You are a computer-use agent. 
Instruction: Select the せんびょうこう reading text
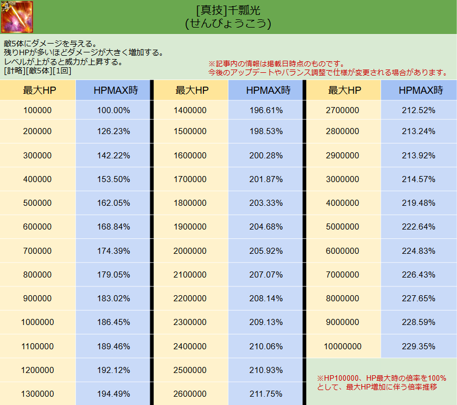(x=228, y=24)
